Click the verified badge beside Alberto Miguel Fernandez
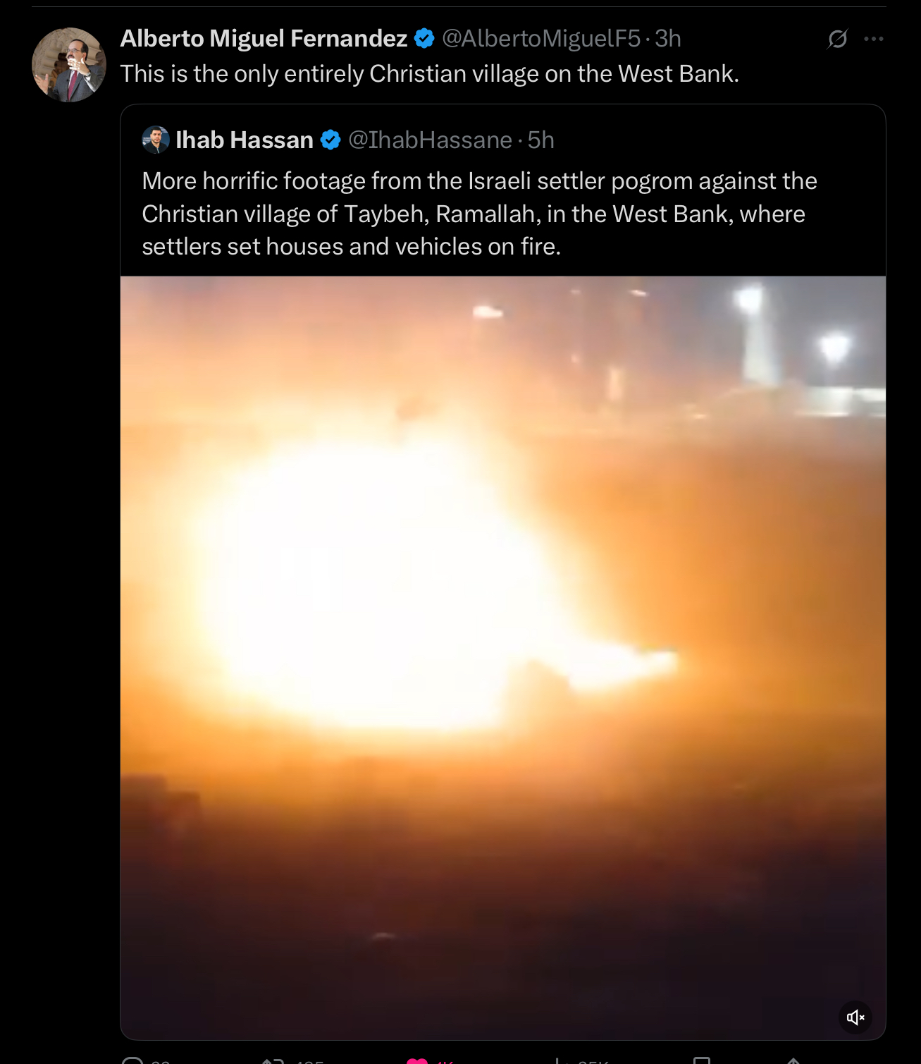 tap(424, 39)
